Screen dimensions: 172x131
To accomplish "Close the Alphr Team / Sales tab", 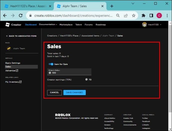I will click(102, 6).
